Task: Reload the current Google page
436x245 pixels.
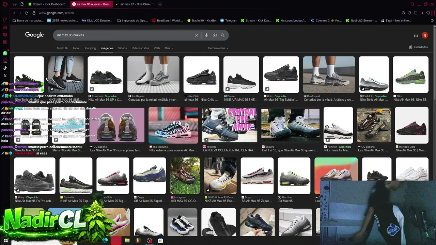Action: coord(26,13)
